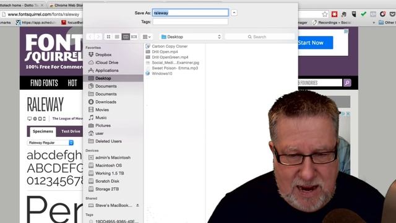The height and width of the screenshot is (223, 396).
Task: Click the Start Now ad button
Action: coord(316,43)
